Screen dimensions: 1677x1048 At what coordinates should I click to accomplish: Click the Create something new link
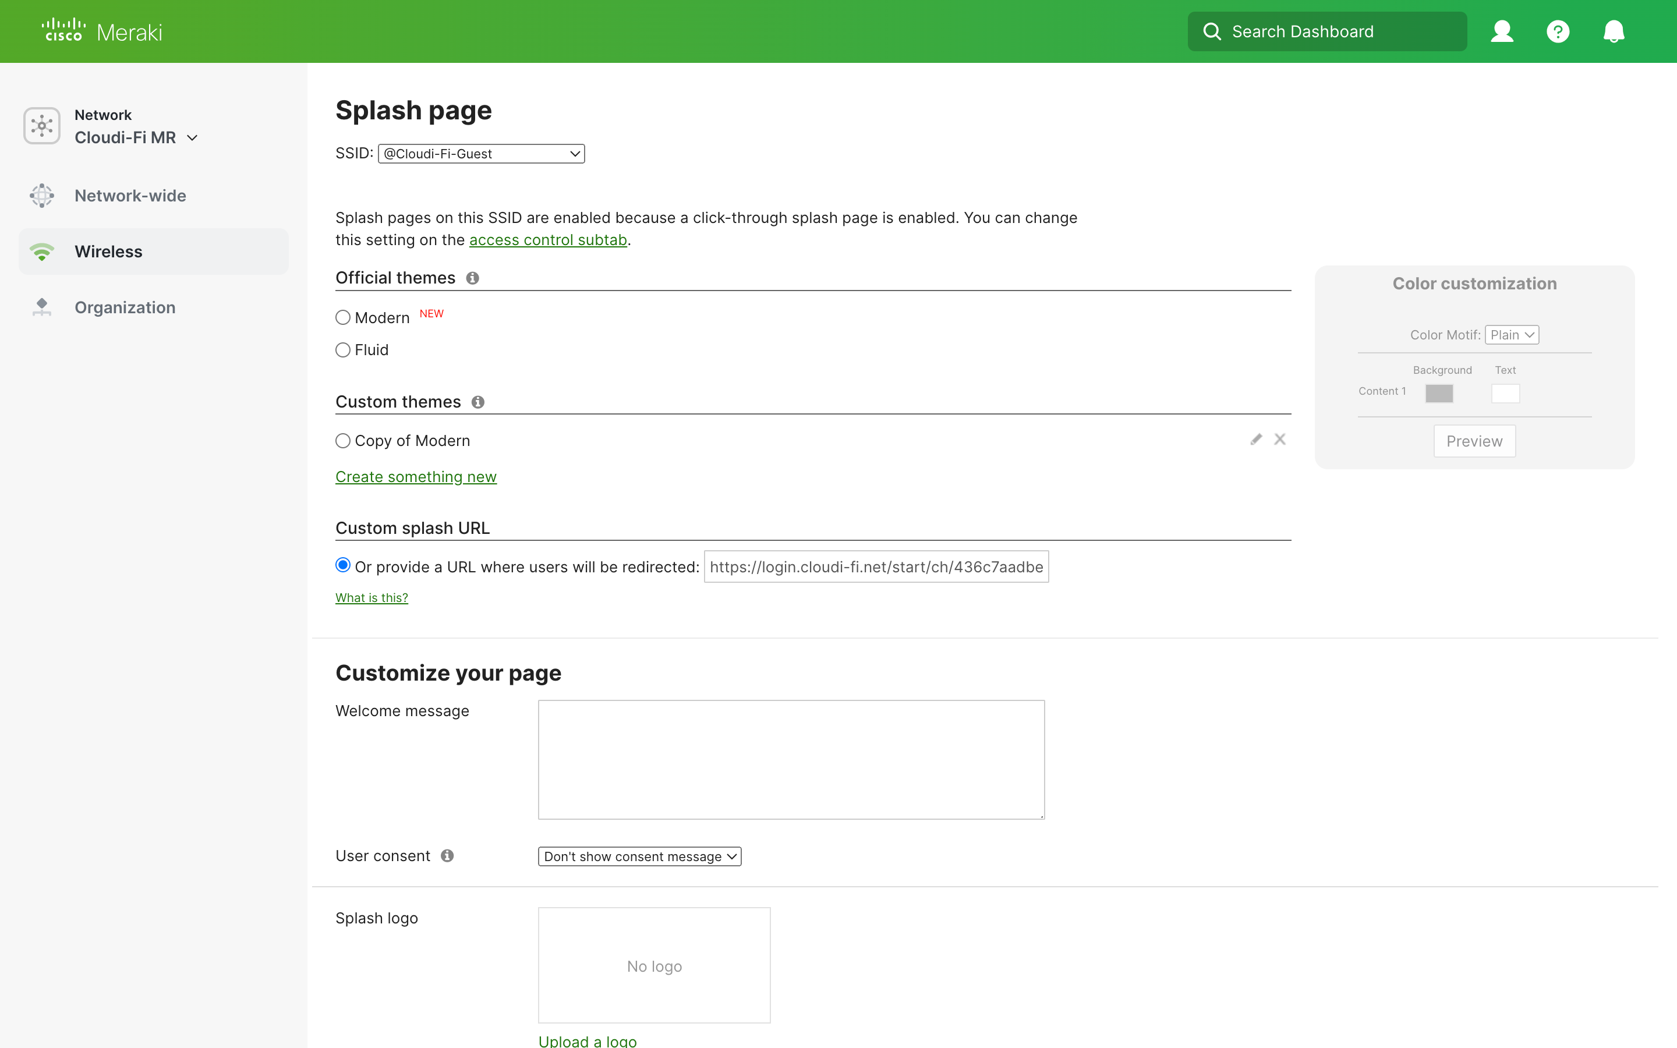click(416, 477)
